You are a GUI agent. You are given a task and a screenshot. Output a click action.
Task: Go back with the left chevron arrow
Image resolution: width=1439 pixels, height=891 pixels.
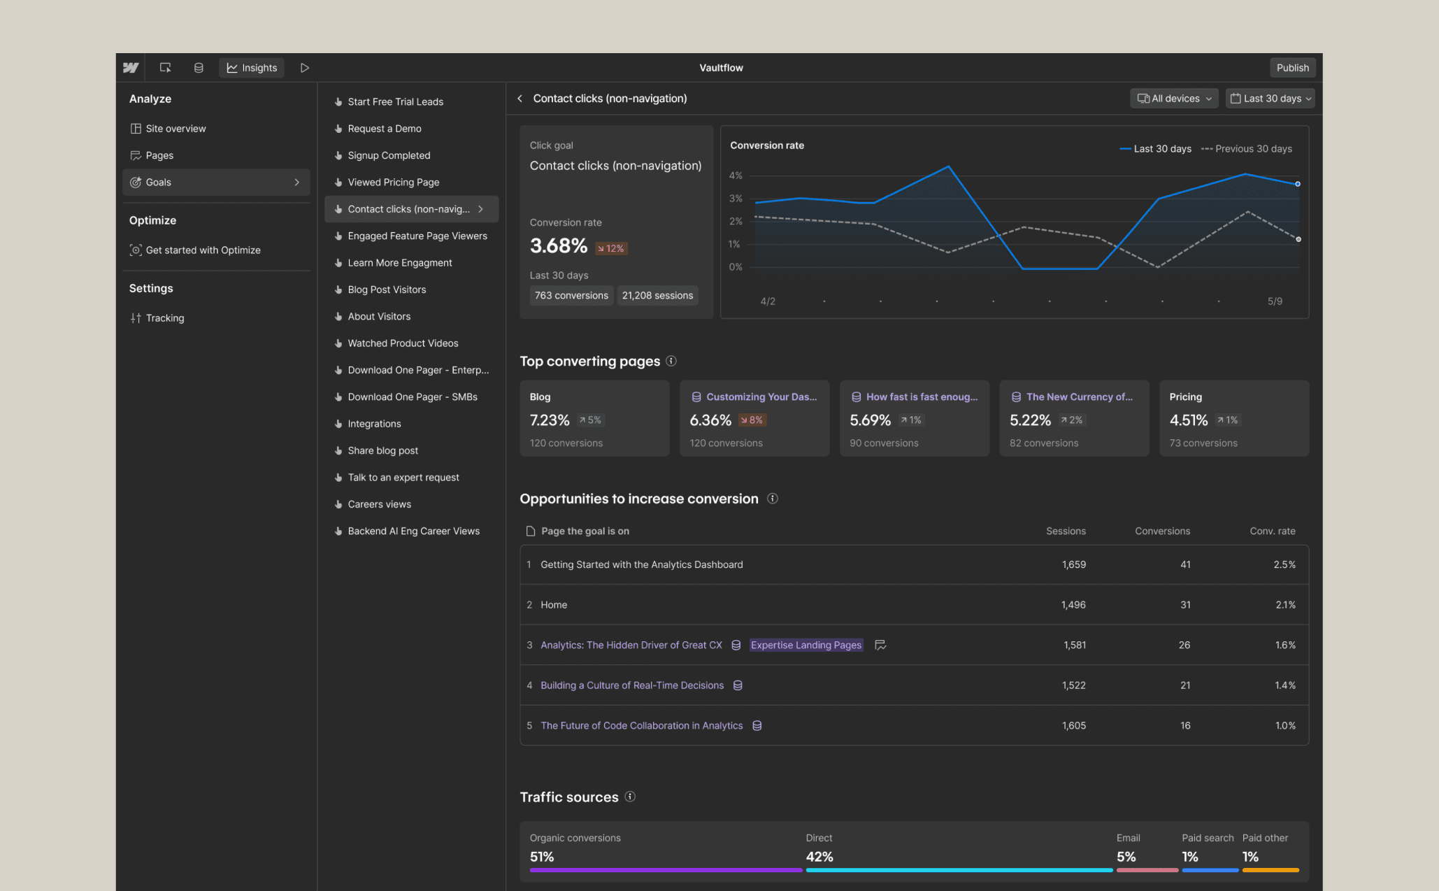pos(520,99)
